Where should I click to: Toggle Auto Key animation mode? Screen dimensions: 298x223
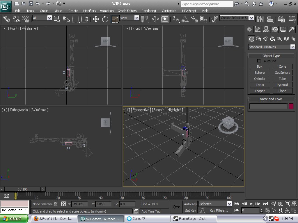pyautogui.click(x=191, y=204)
